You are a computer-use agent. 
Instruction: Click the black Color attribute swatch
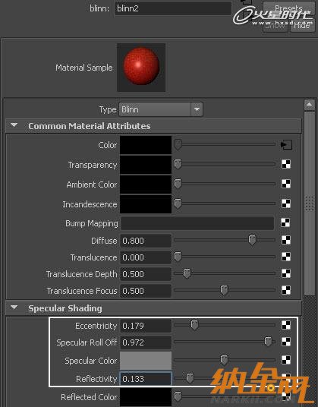[x=146, y=145]
